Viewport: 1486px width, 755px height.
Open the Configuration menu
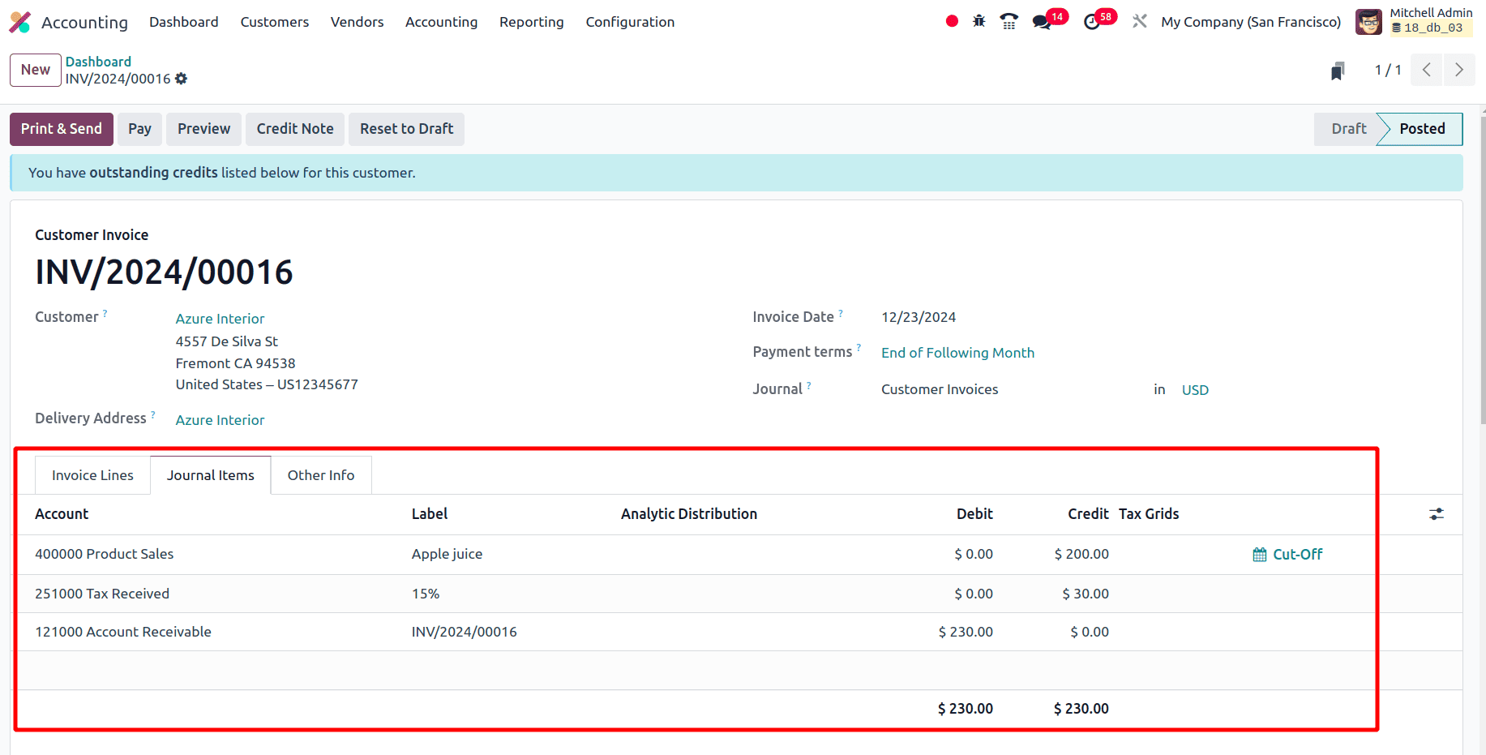pos(631,22)
